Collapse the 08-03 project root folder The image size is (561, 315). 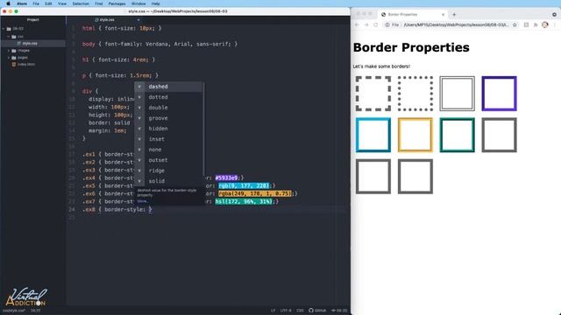point(4,29)
